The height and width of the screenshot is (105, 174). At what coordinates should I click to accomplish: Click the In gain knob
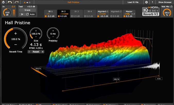[7, 13]
